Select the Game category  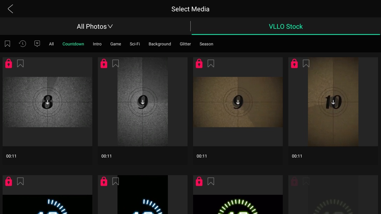point(116,44)
